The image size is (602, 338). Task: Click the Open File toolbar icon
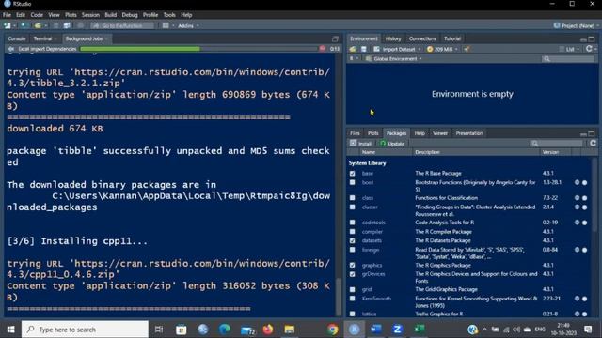click(x=38, y=25)
